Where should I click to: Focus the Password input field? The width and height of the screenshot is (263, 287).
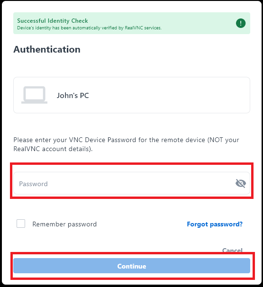pyautogui.click(x=132, y=183)
